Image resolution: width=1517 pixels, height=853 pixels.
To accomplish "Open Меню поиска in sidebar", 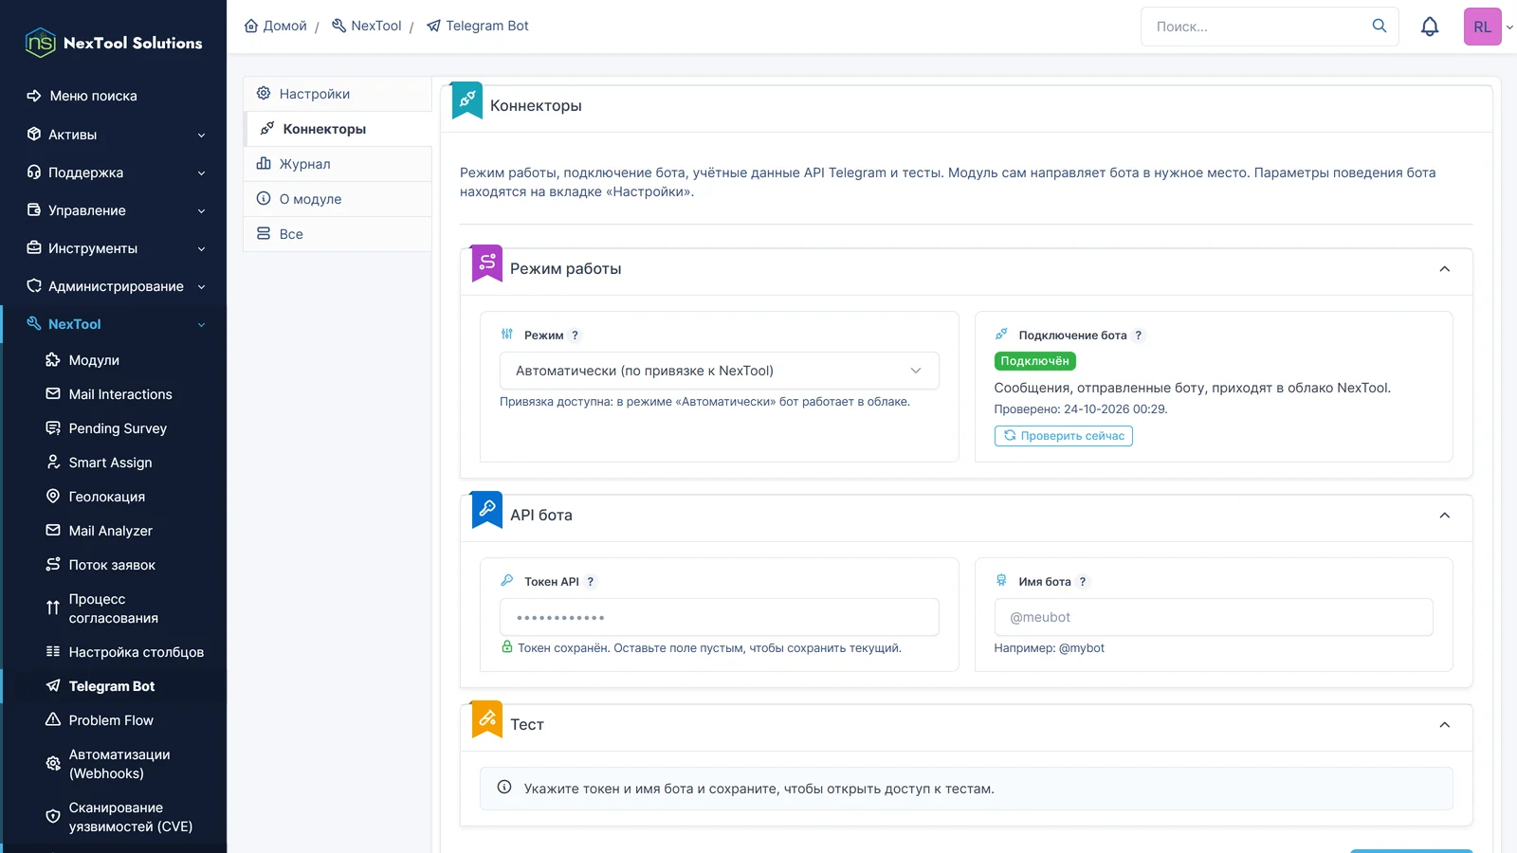I will tap(114, 96).
